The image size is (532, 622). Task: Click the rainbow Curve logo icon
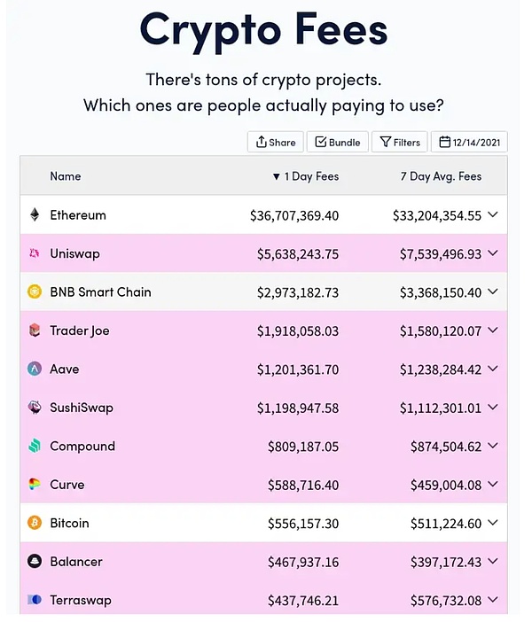click(35, 485)
